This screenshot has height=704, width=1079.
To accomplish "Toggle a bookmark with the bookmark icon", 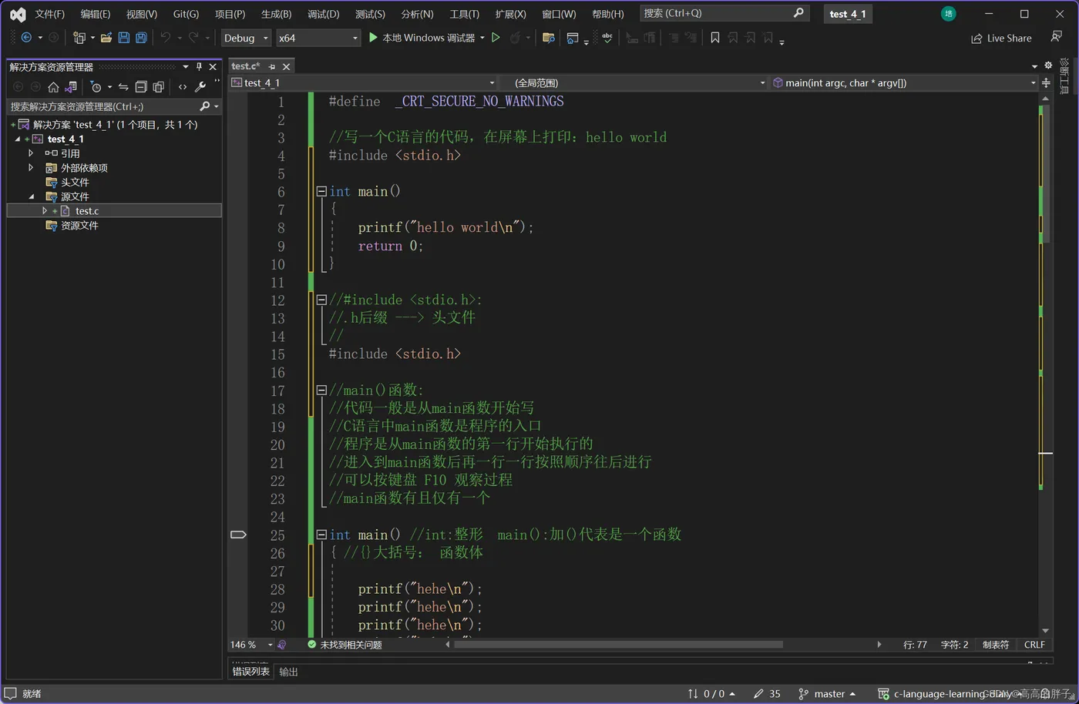I will [x=715, y=38].
